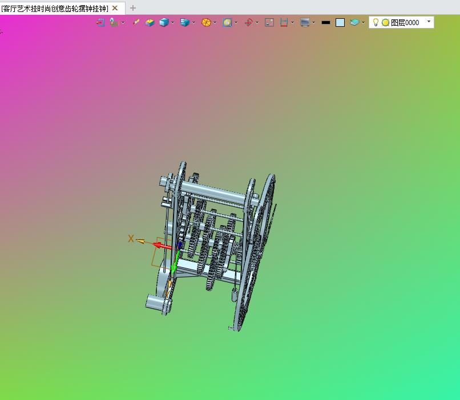Click the yellow circle layer color indicator
The height and width of the screenshot is (400, 460).
(x=385, y=23)
